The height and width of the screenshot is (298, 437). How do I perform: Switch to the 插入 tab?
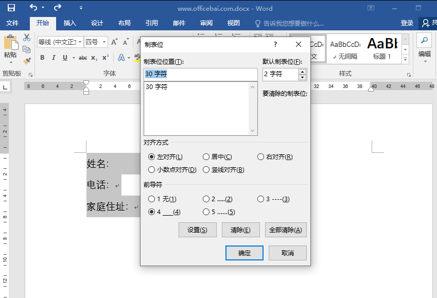69,23
